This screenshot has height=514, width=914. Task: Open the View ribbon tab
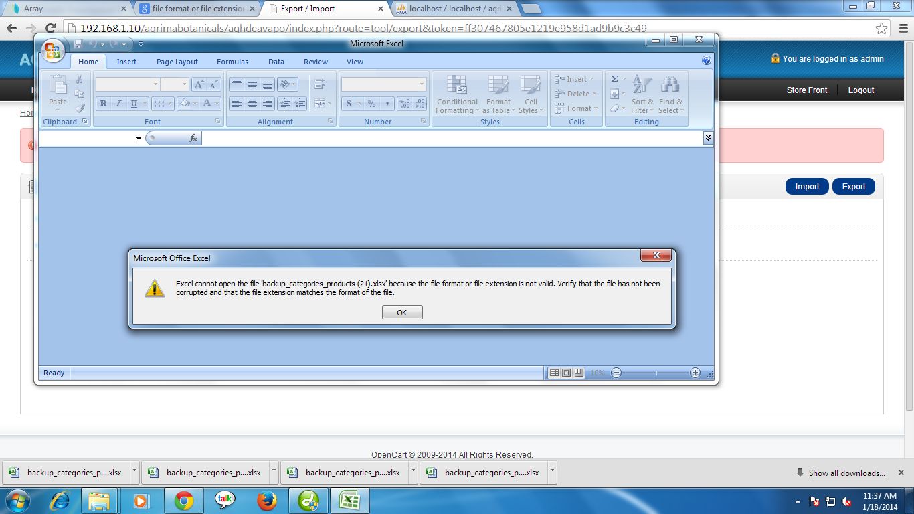(x=355, y=62)
